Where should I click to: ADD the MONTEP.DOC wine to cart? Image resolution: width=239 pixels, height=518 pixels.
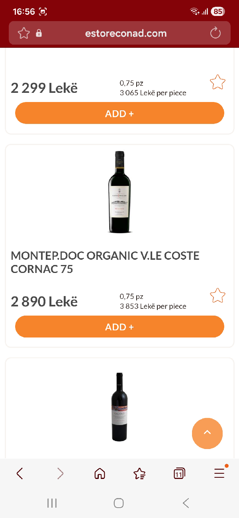[119, 326]
